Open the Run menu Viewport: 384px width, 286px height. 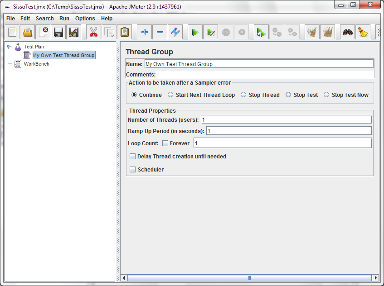[x=64, y=19]
